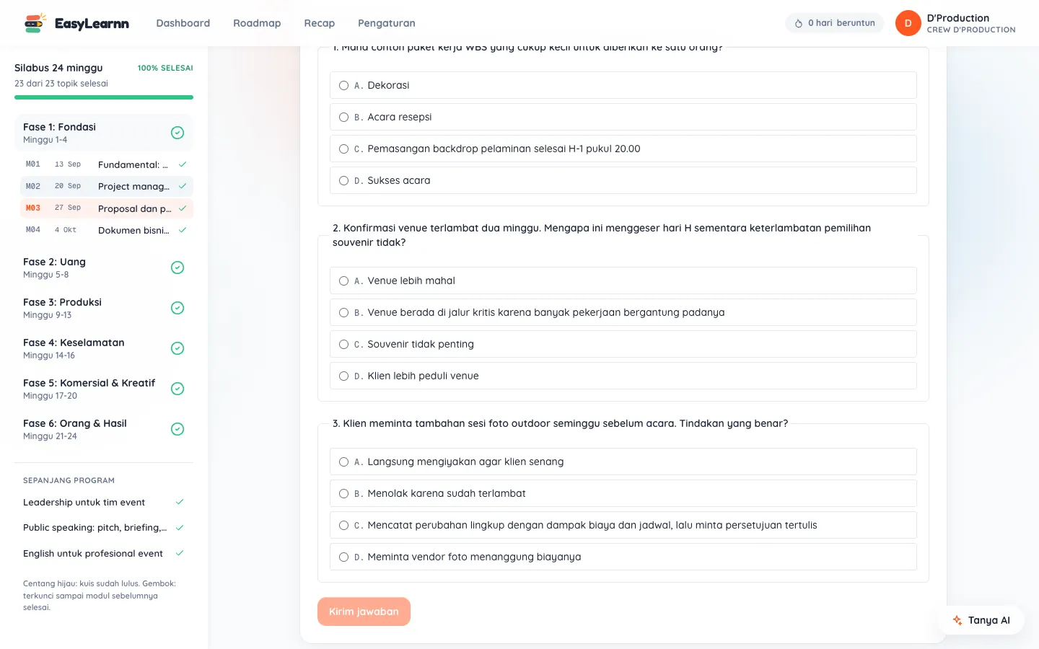Click Fase 2 Uang completed check icon
Screen dimensions: 1039x649
pyautogui.click(x=177, y=268)
